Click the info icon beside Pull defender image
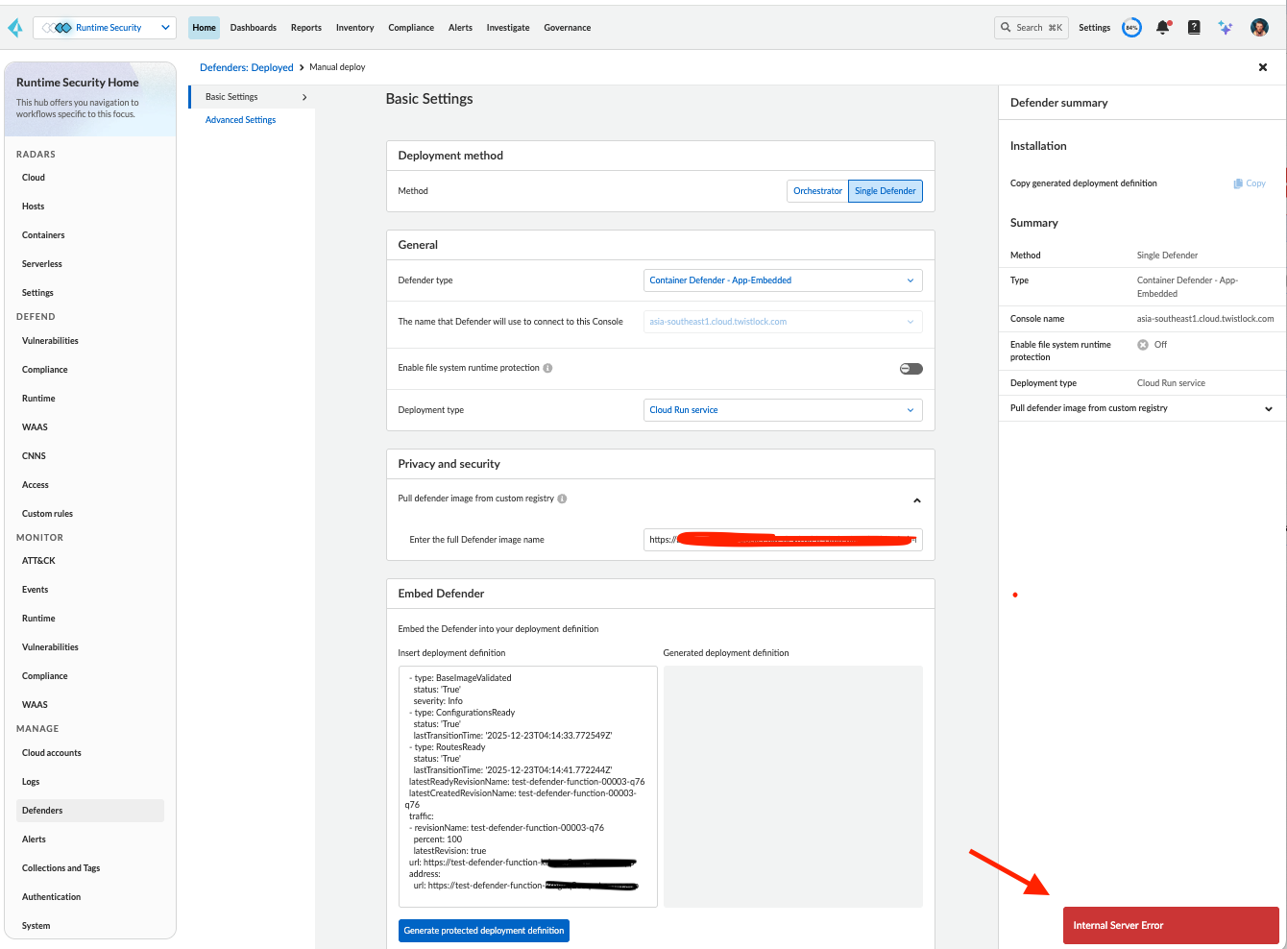Image resolution: width=1287 pixels, height=949 pixels. [x=562, y=499]
